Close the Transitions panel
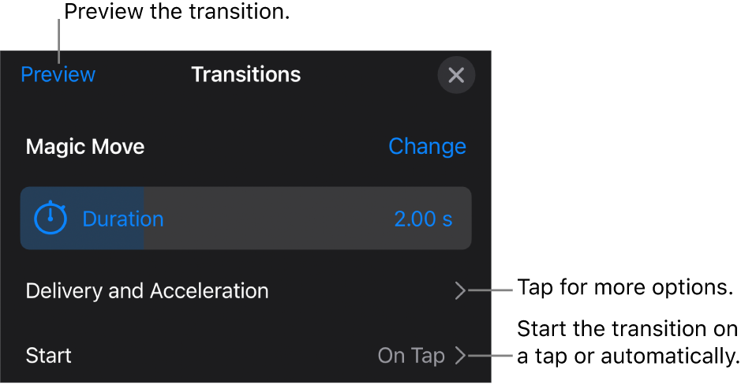 tap(456, 75)
